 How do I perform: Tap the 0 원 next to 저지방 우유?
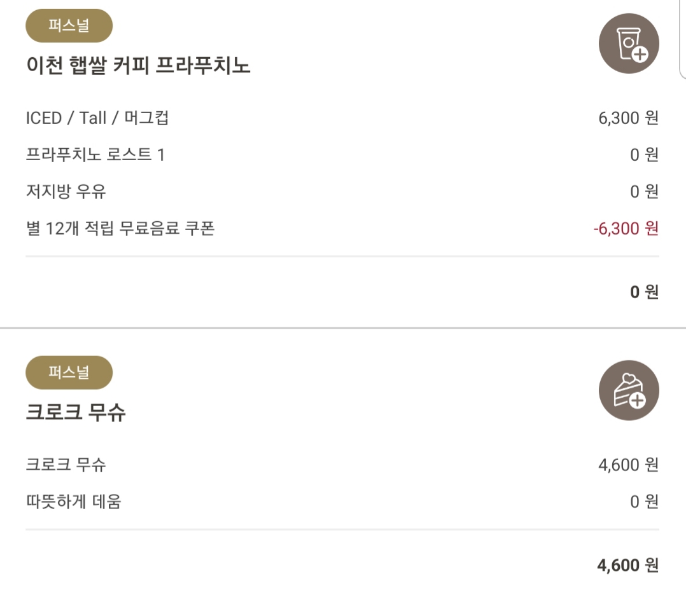pos(644,191)
